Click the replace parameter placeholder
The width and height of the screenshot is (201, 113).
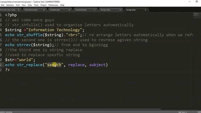76,65
